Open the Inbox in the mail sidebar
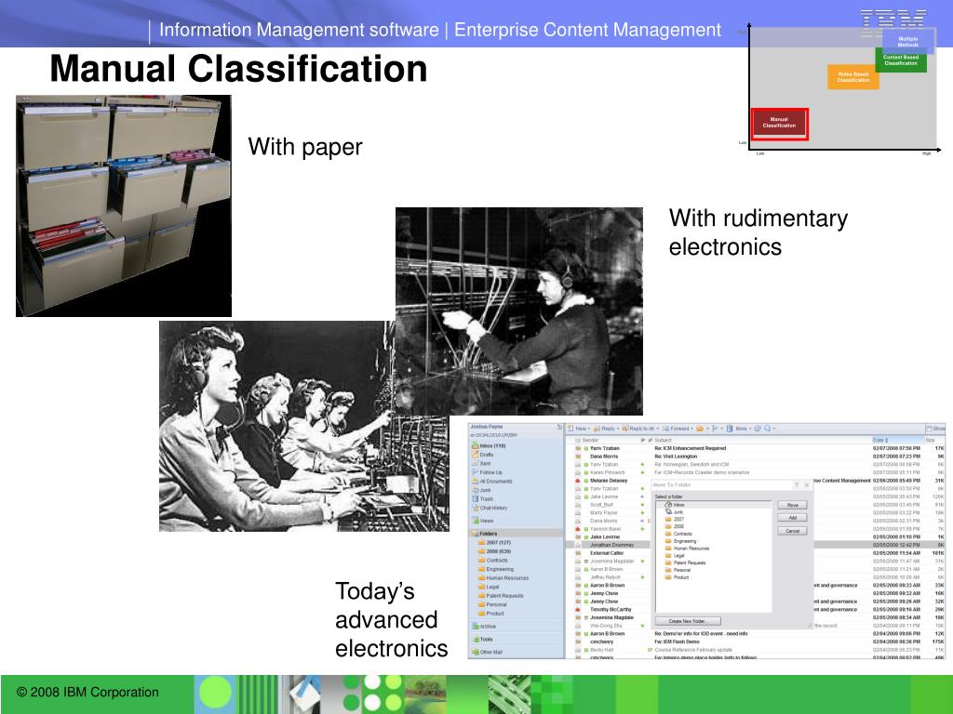953x714 pixels. [x=489, y=445]
